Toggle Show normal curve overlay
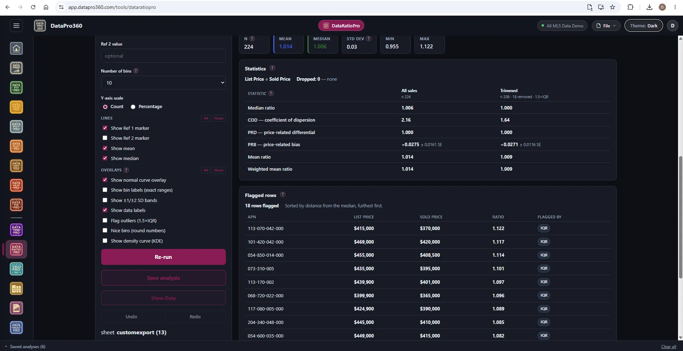683x351 pixels. point(105,180)
